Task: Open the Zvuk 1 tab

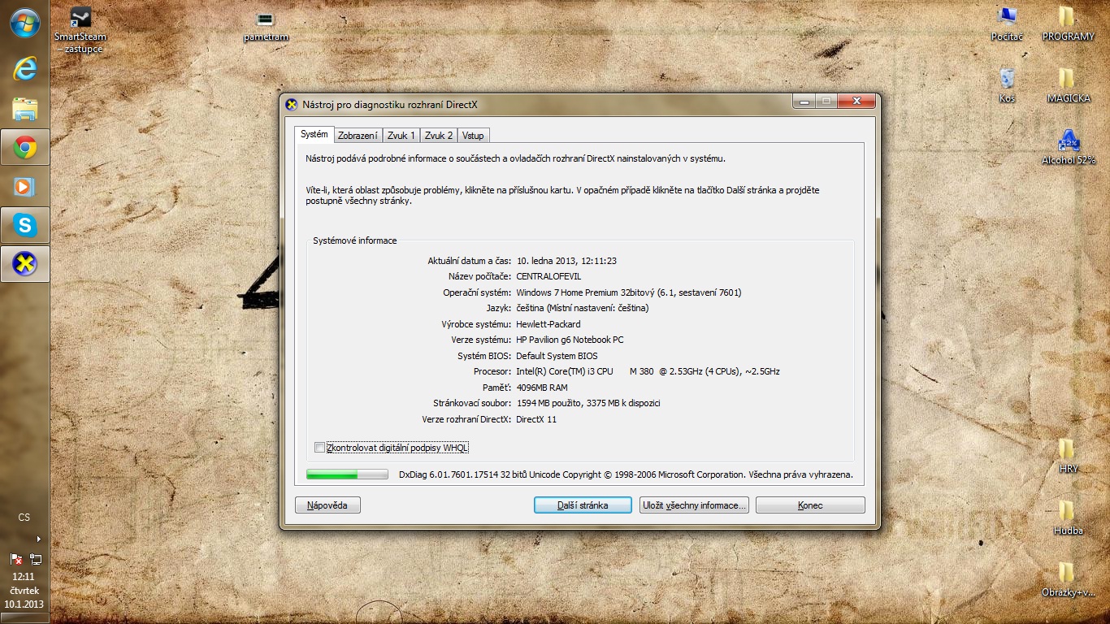Action: coord(401,136)
